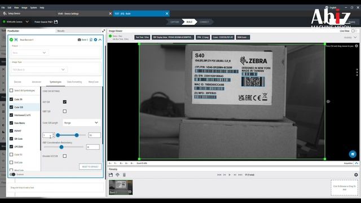Switch to the Data Formatting tab
Viewport: 361px width, 203px height.
coord(74,82)
